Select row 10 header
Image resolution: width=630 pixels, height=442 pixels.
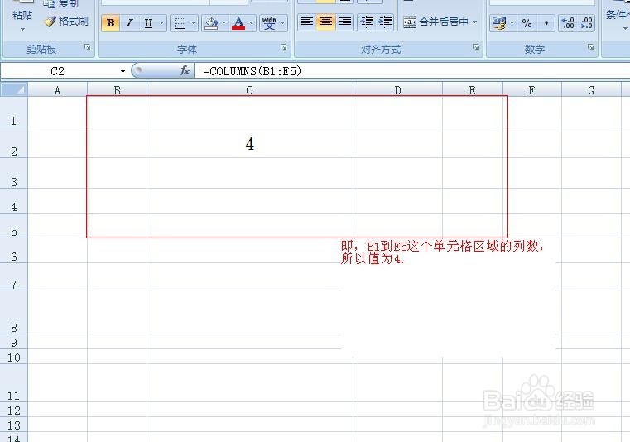(x=14, y=357)
